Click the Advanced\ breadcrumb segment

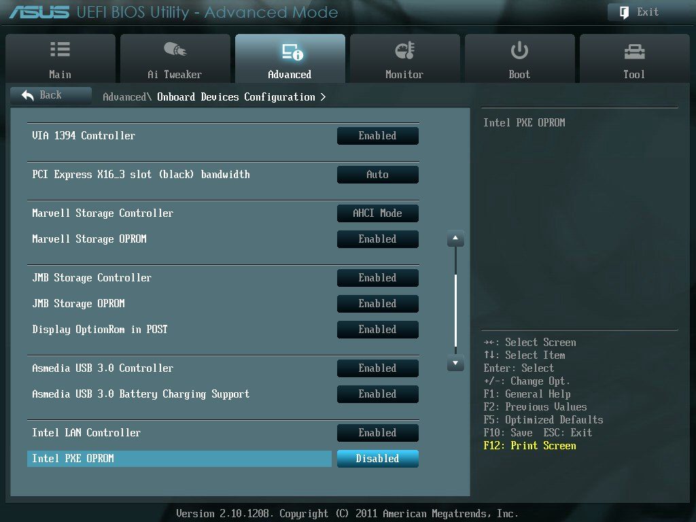pos(127,97)
